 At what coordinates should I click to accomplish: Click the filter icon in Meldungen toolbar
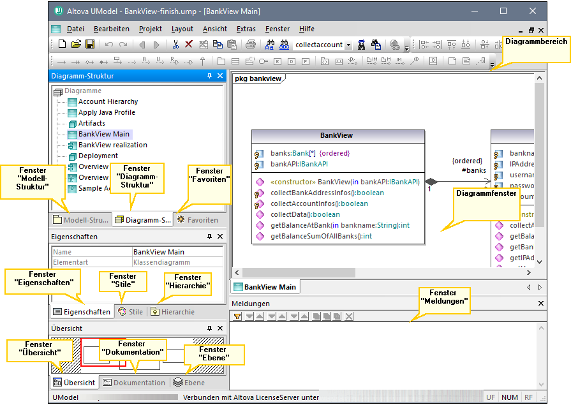point(237,316)
